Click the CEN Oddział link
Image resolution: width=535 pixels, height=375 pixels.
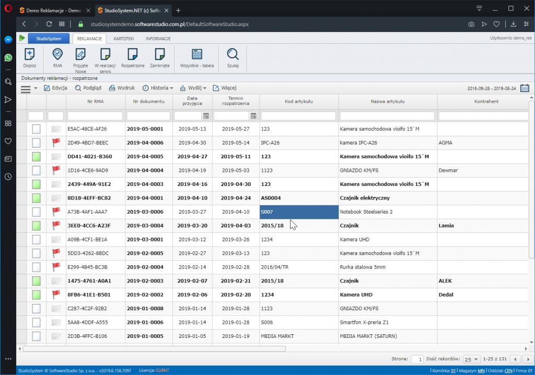508,371
